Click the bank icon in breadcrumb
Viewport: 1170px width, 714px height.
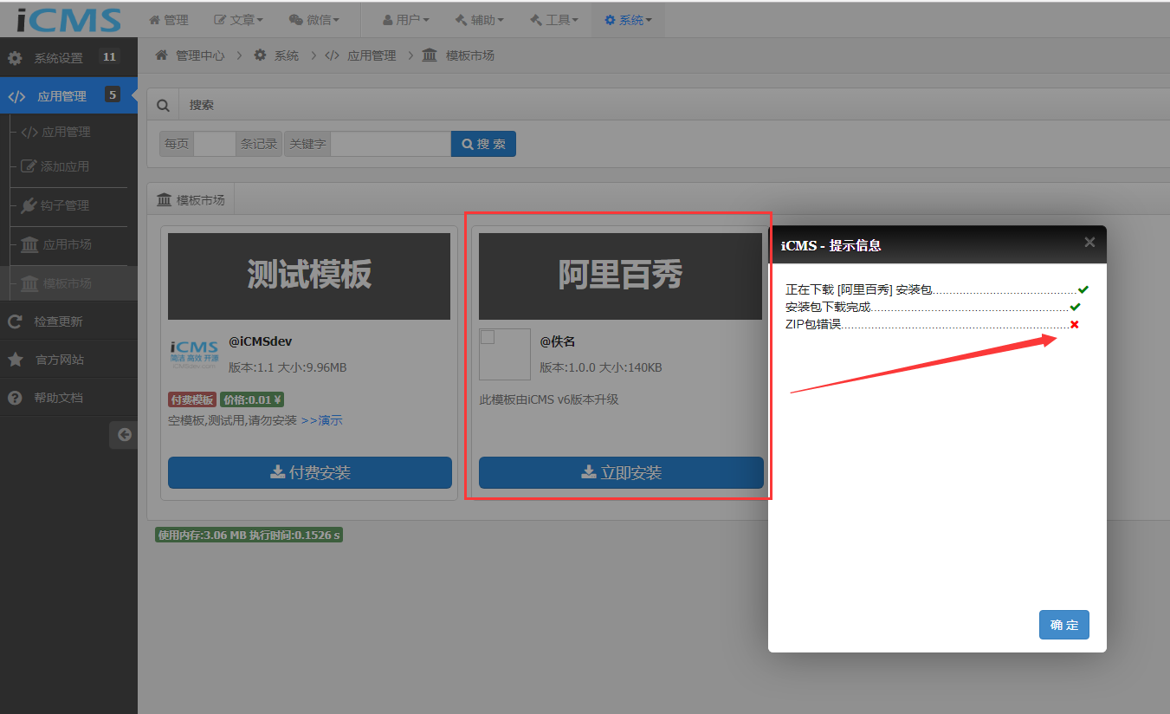click(x=430, y=55)
